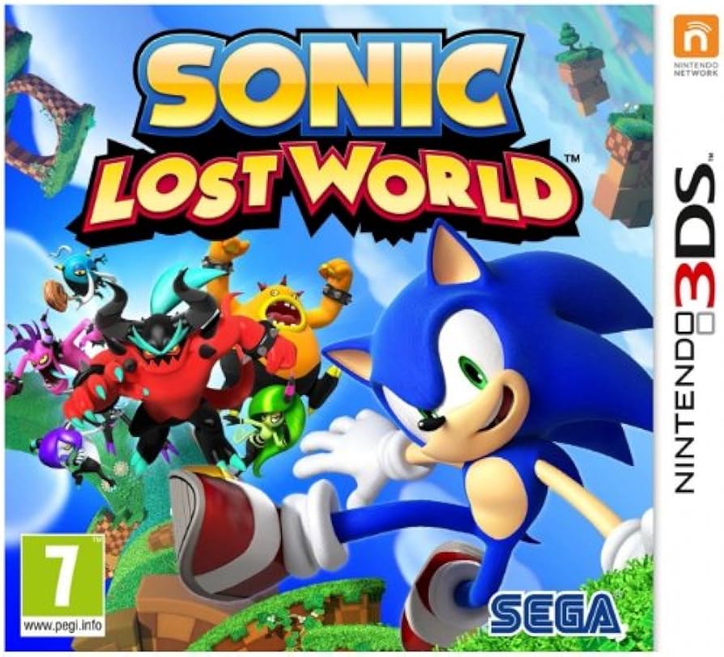Click the www.pegi.info link text
The height and width of the screenshot is (657, 724).
click(x=62, y=626)
